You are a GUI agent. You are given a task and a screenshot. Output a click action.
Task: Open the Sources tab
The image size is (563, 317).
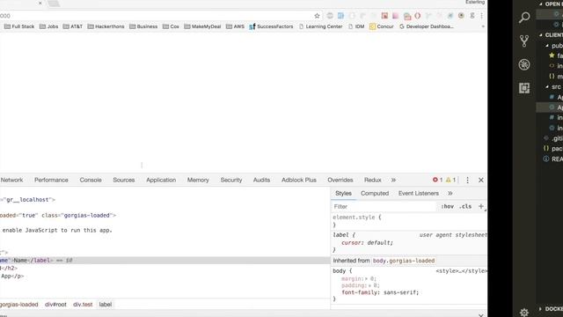[x=124, y=180]
